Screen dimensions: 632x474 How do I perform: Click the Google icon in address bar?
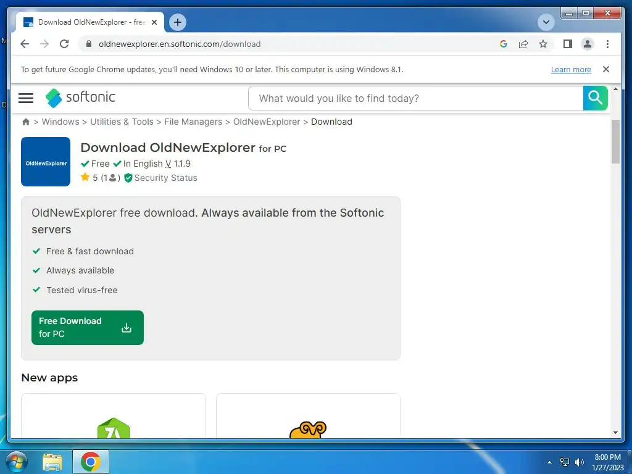(504, 44)
